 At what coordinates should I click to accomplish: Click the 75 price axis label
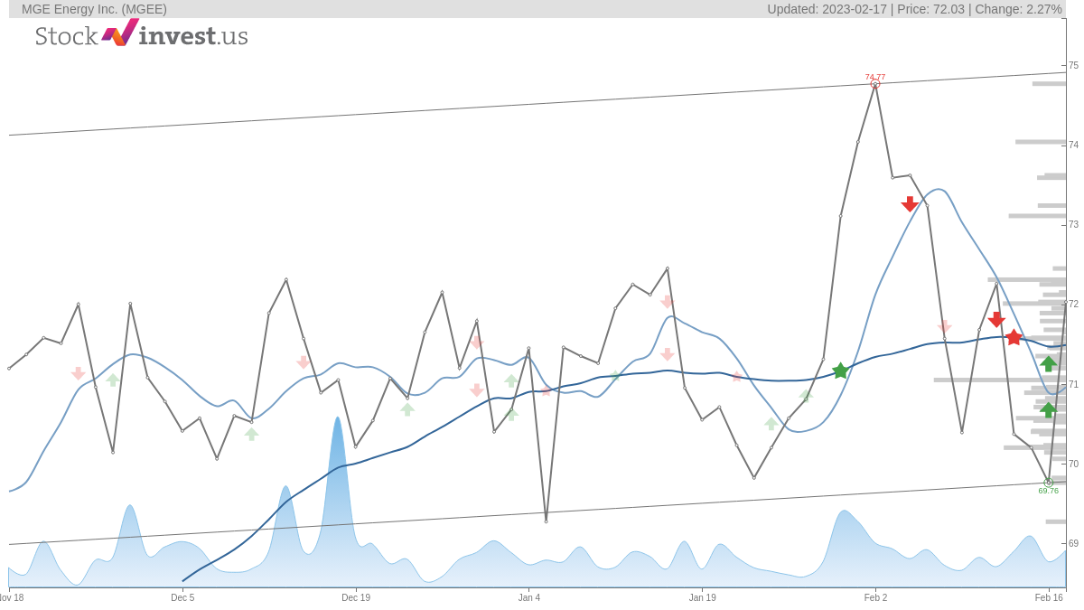coord(1073,65)
